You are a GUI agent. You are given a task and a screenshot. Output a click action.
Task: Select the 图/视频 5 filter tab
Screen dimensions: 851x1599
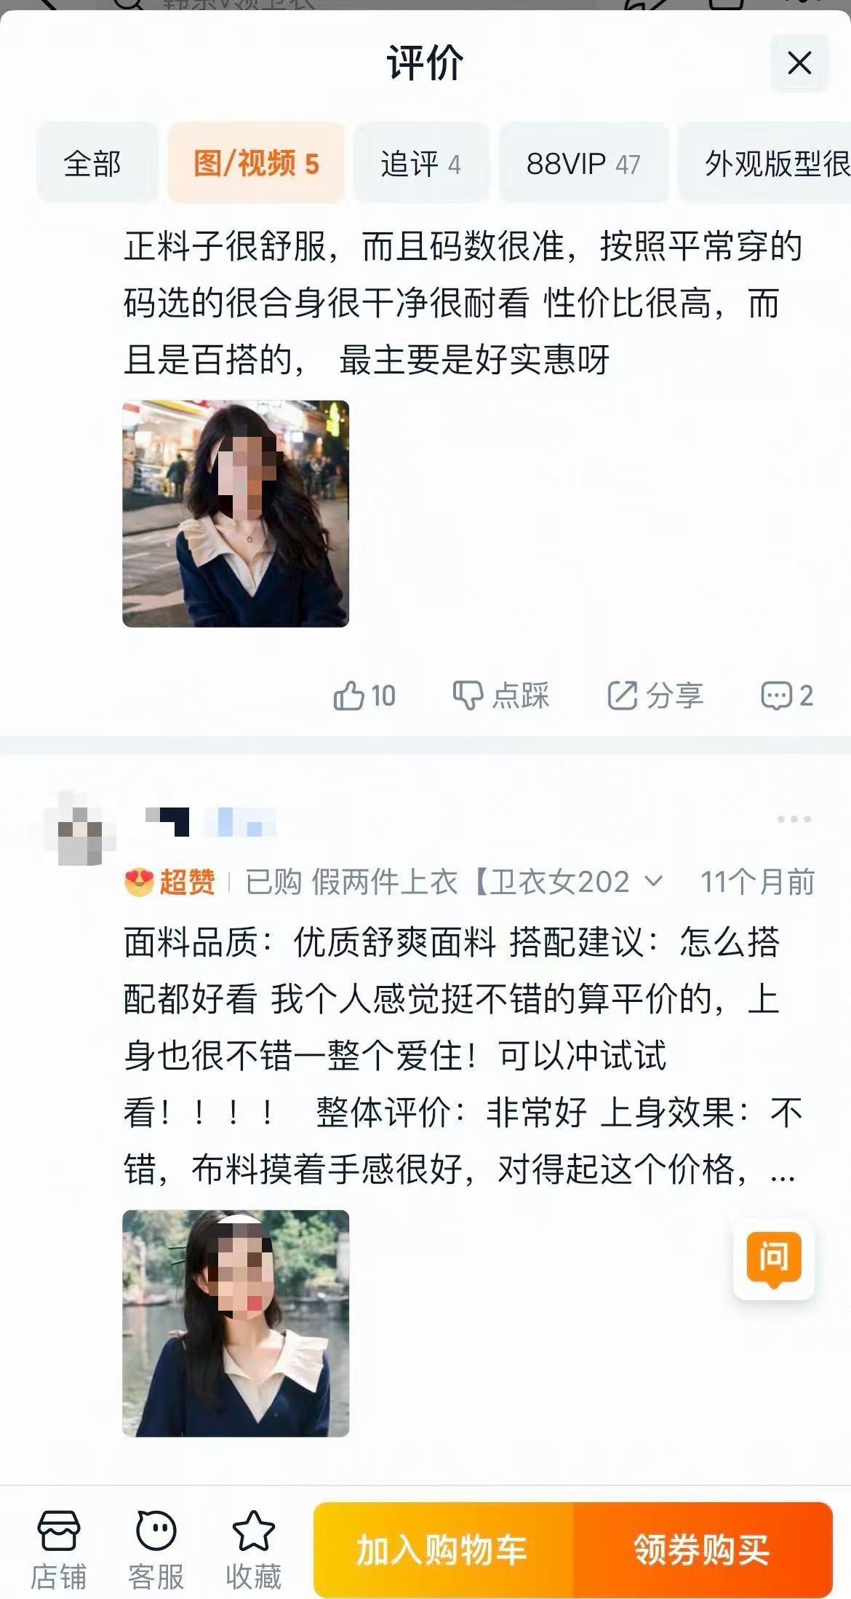pos(256,163)
